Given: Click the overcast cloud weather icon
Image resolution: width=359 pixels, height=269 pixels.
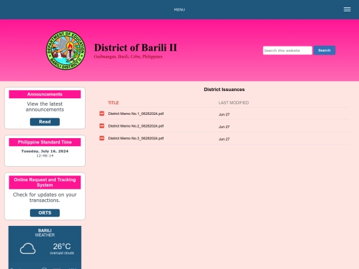Looking at the screenshot, I should point(28,248).
